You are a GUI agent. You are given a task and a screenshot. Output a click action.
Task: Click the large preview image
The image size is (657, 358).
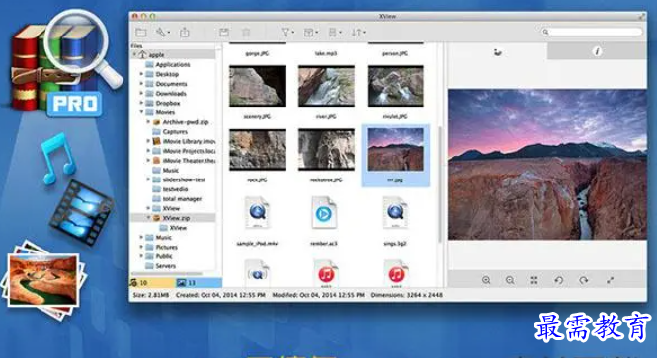click(546, 164)
